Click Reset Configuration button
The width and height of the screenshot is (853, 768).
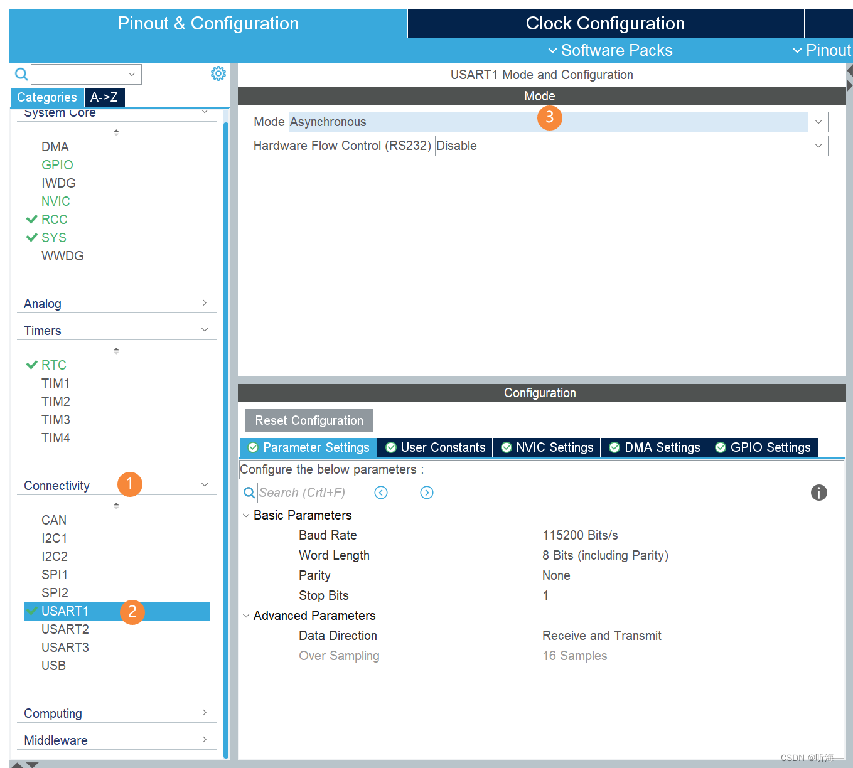(x=309, y=420)
